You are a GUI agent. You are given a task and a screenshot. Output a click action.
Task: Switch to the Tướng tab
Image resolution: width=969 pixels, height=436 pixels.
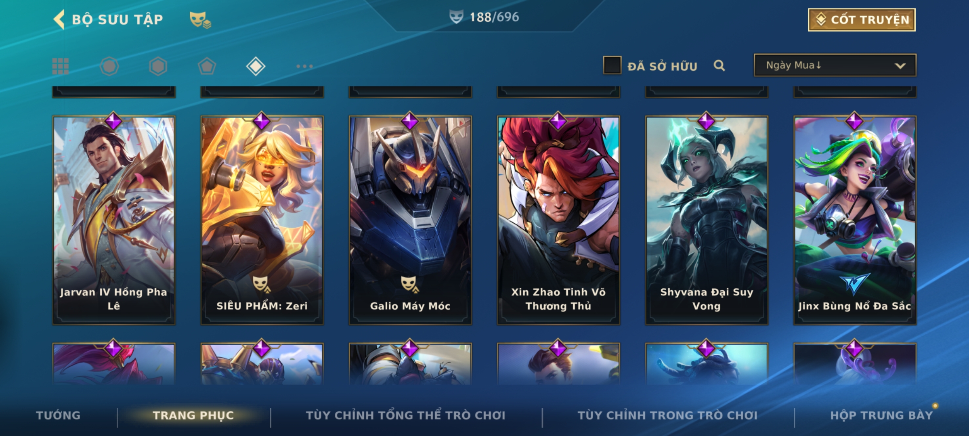[58, 415]
